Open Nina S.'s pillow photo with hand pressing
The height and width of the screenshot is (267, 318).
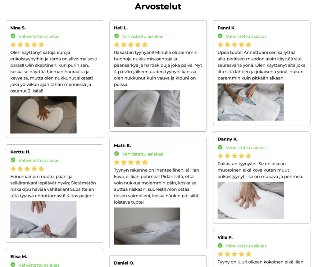pyautogui.click(x=43, y=115)
